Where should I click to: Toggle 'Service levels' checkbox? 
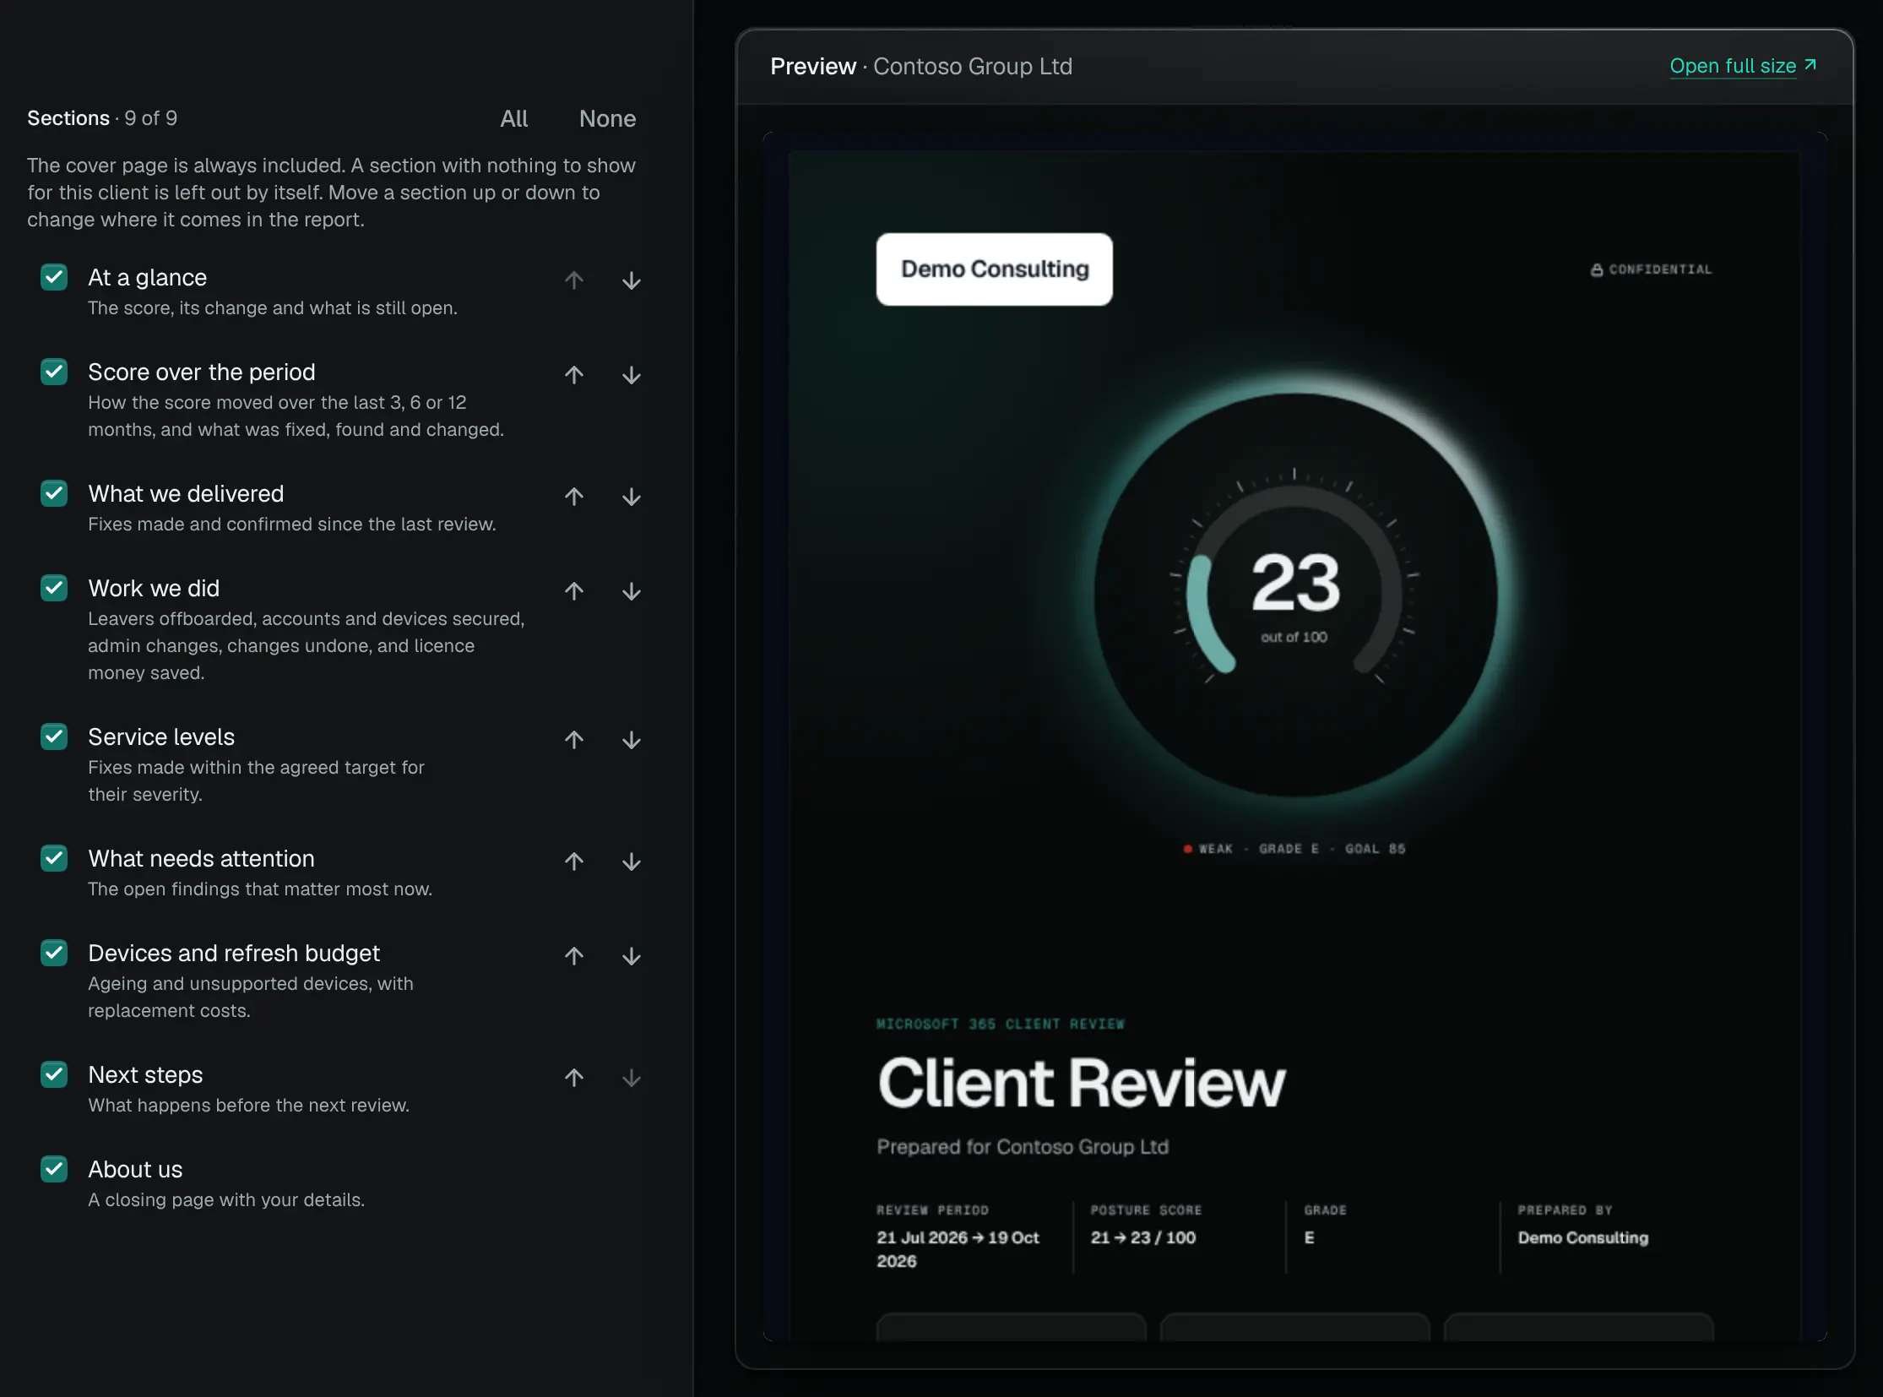point(54,737)
